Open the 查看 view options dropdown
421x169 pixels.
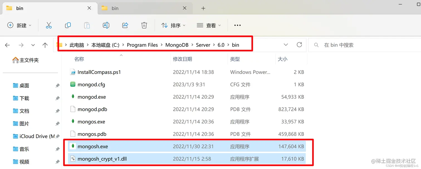click(209, 25)
